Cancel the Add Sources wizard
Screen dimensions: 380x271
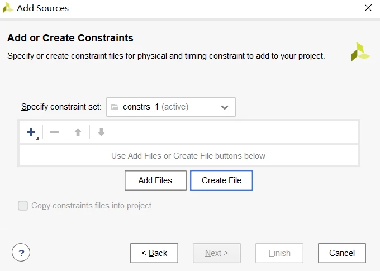coord(342,253)
